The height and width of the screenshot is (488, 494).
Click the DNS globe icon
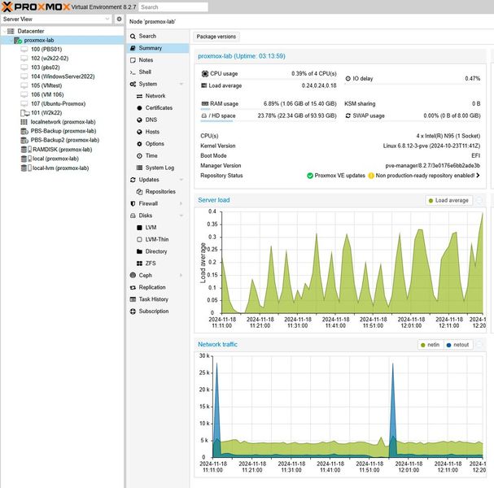[139, 120]
